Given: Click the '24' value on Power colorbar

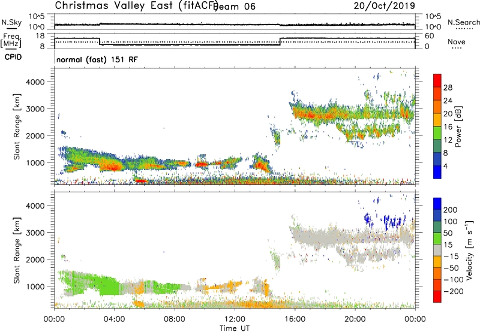Looking at the screenshot, I should pyautogui.click(x=448, y=101).
